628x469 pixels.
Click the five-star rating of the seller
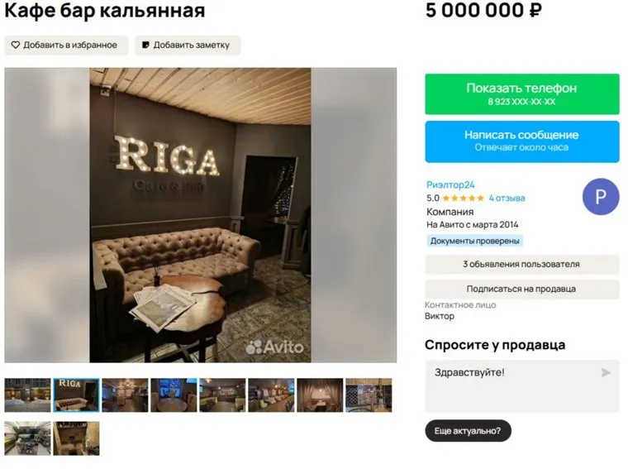pyautogui.click(x=463, y=198)
